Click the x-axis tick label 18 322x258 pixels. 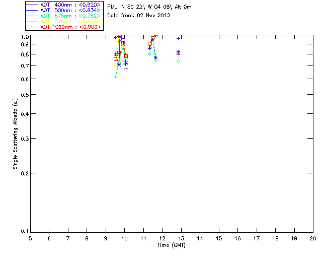(x=275, y=238)
